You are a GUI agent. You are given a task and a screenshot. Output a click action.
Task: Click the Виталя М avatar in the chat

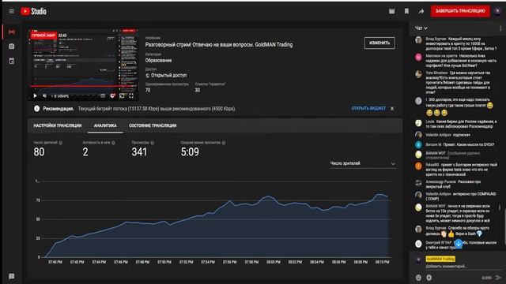click(418, 144)
